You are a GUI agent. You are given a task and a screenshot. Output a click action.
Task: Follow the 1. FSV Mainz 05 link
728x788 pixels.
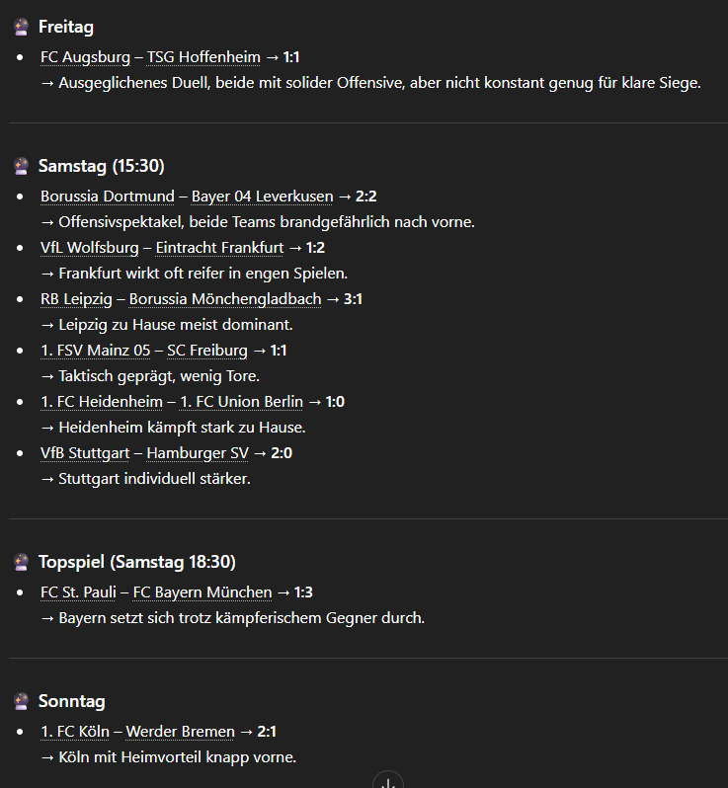click(95, 351)
